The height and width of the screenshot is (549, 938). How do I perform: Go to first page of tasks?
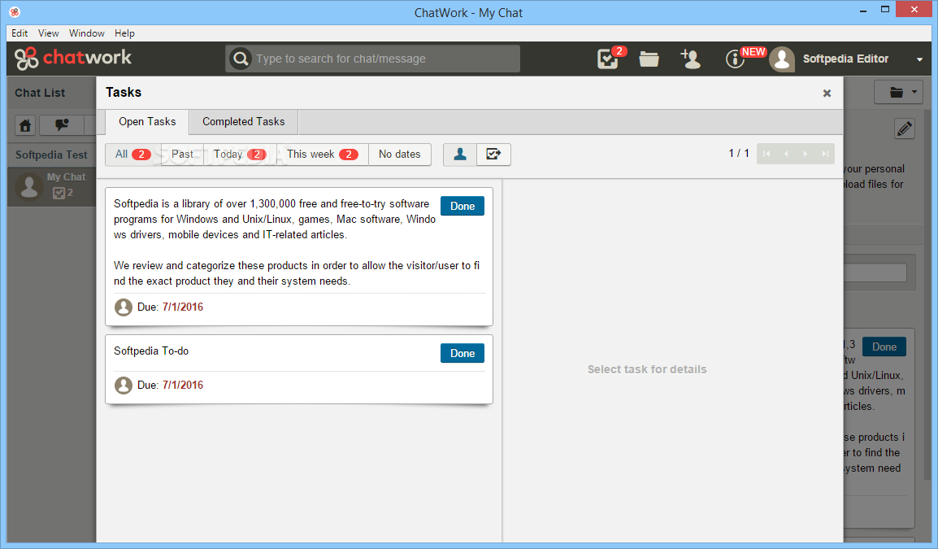766,154
